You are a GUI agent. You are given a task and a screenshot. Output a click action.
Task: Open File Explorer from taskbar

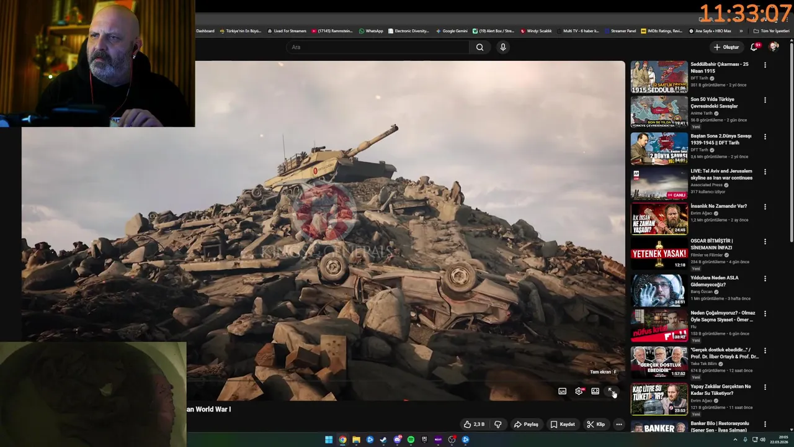coord(356,440)
